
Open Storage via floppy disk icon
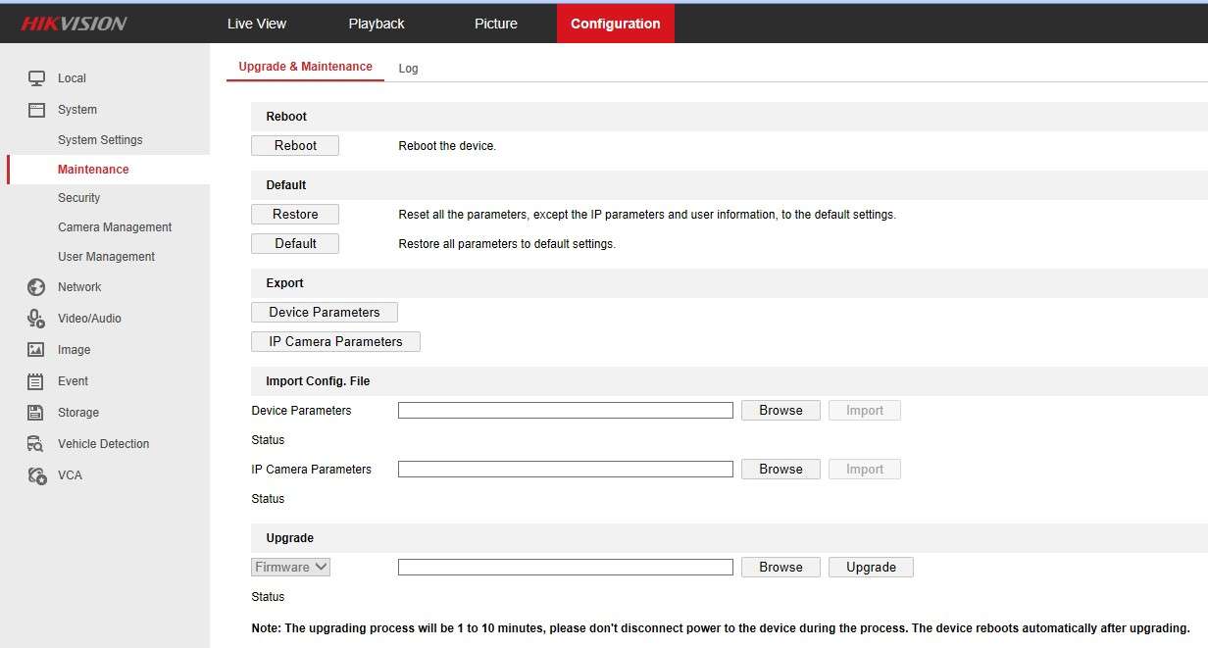click(x=36, y=413)
